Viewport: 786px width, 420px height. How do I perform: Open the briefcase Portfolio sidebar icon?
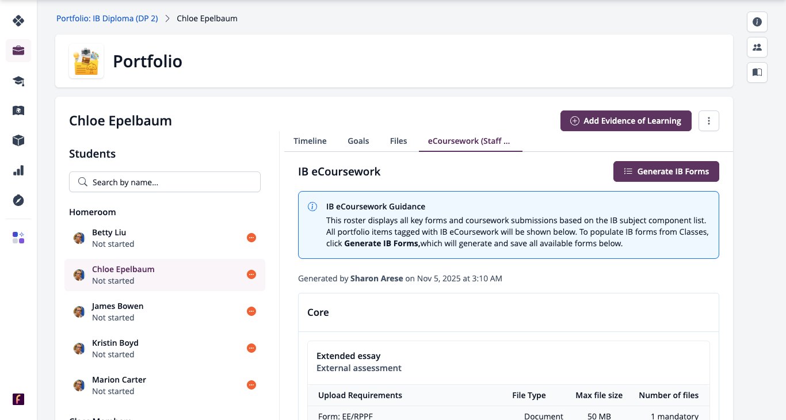point(18,51)
